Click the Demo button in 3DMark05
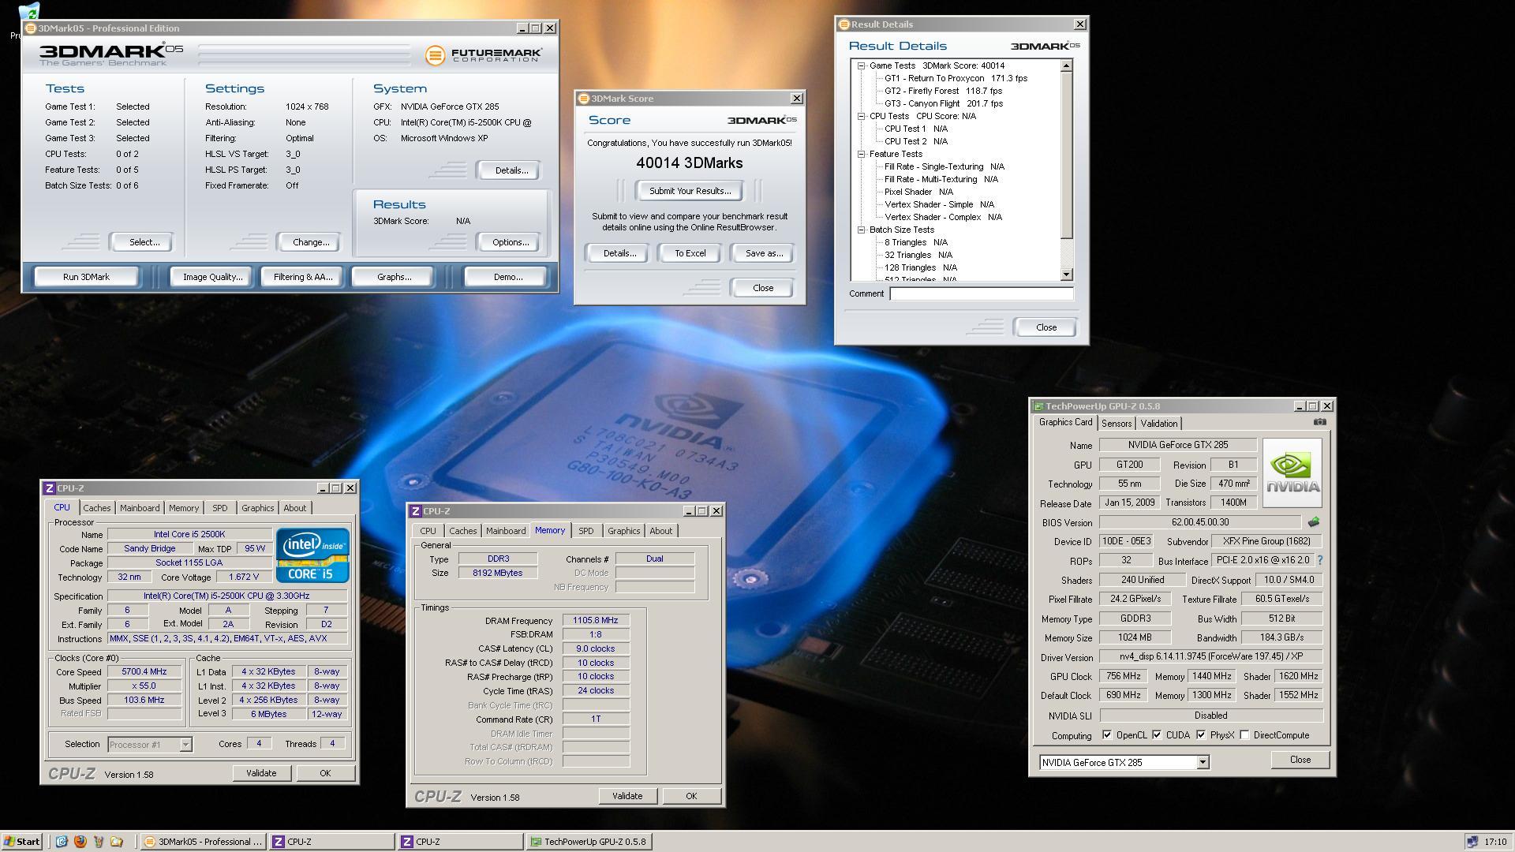Viewport: 1515px width, 852px height. 507,277
